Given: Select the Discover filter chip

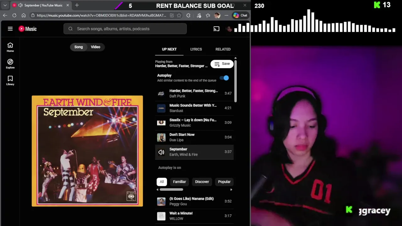Looking at the screenshot, I should pos(202,182).
